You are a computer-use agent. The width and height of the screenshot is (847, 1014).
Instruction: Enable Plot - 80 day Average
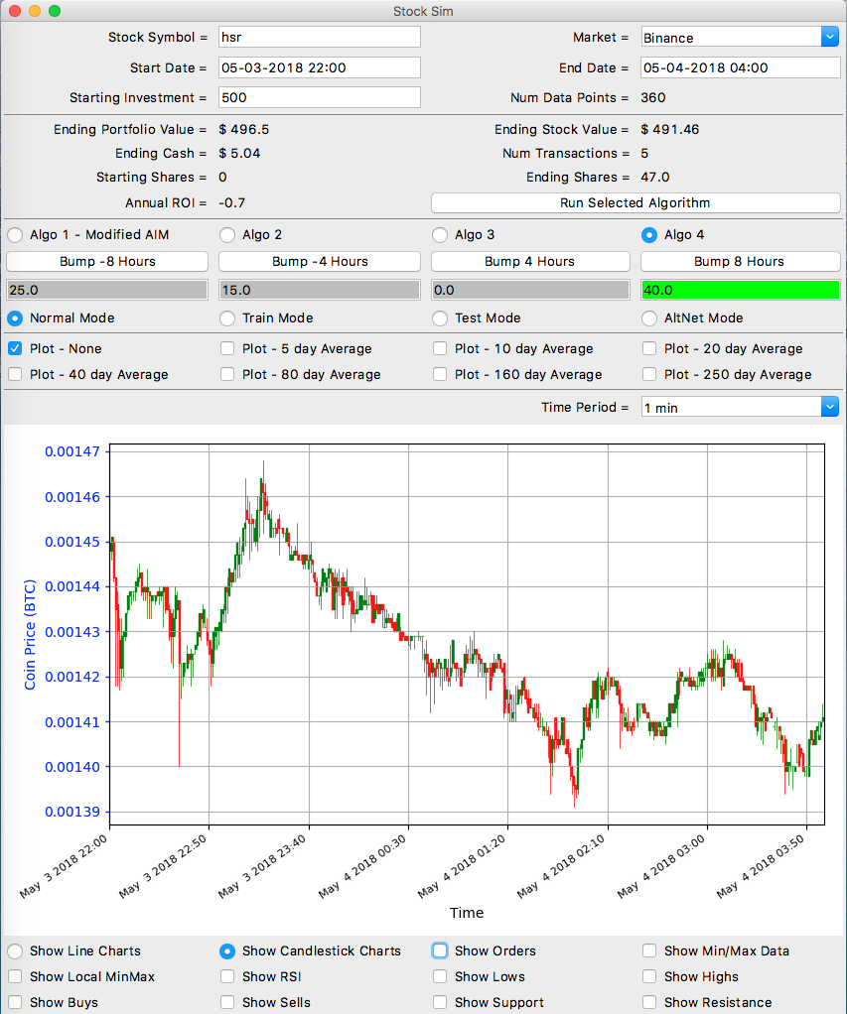(x=227, y=374)
